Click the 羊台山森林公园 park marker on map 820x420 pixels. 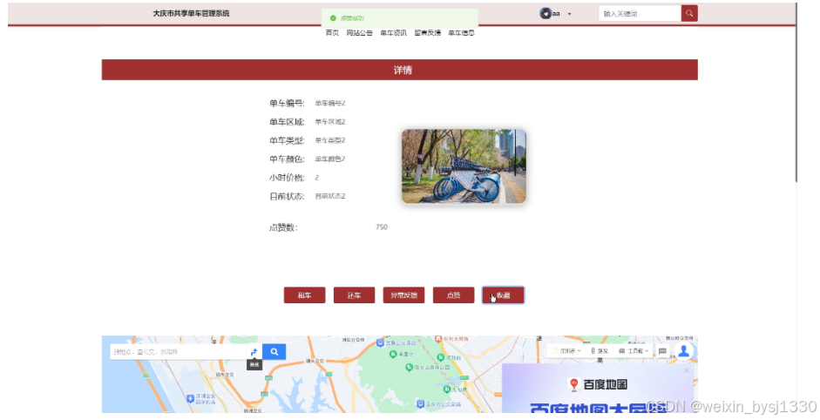point(410,367)
